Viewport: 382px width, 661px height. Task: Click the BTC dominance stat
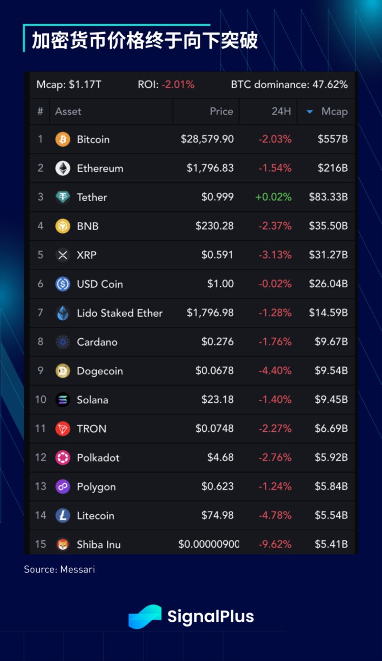(x=289, y=85)
